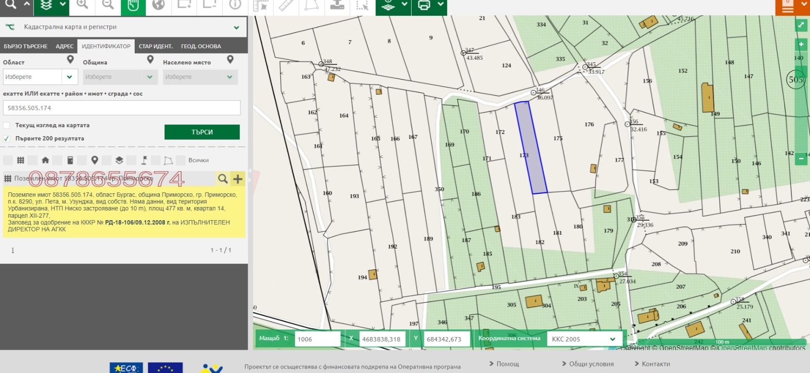Image resolution: width=810 pixels, height=373 pixels.
Task: Zoom to the parcel search result
Action: (x=222, y=179)
